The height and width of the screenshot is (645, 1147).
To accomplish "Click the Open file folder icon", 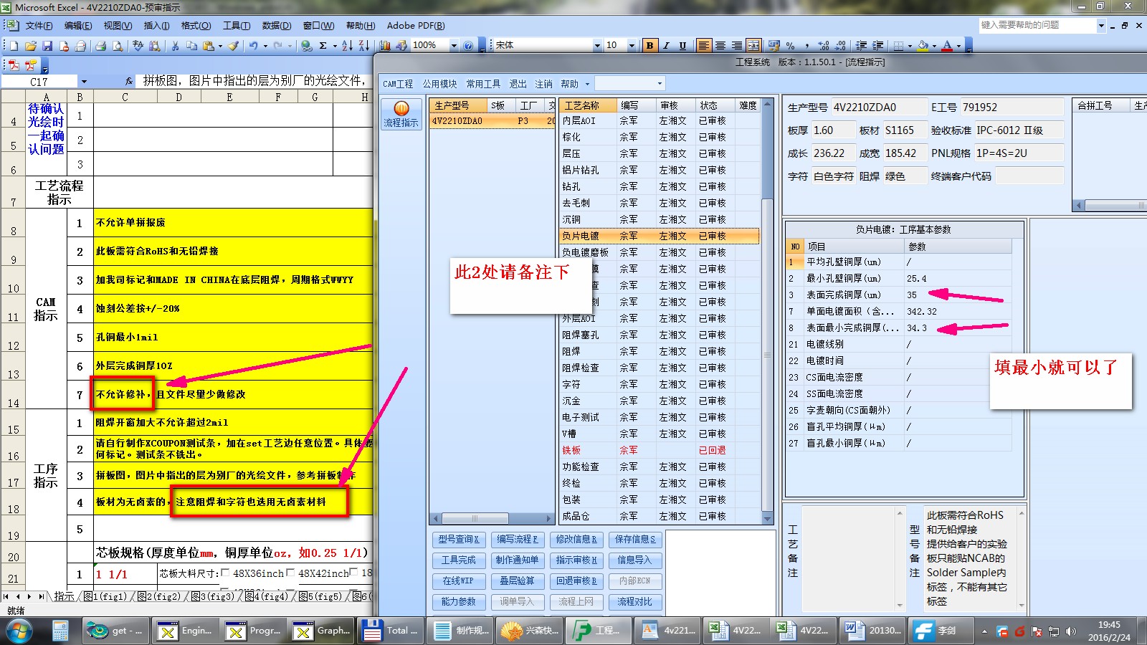I will pos(30,45).
